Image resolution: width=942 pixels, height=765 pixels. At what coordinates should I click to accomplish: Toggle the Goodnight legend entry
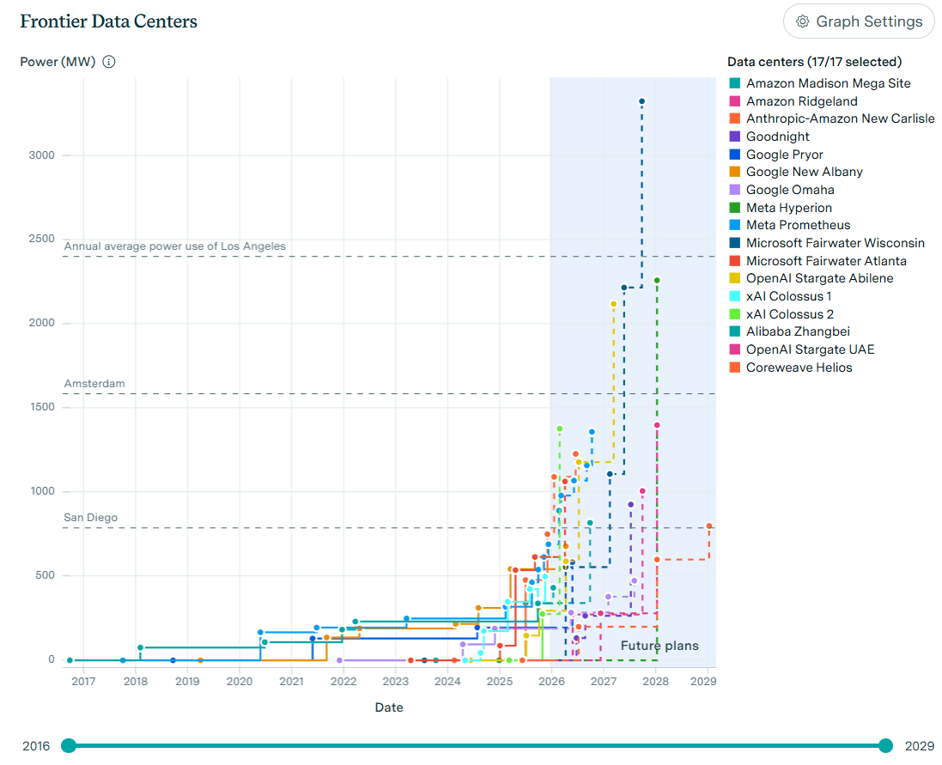point(769,137)
